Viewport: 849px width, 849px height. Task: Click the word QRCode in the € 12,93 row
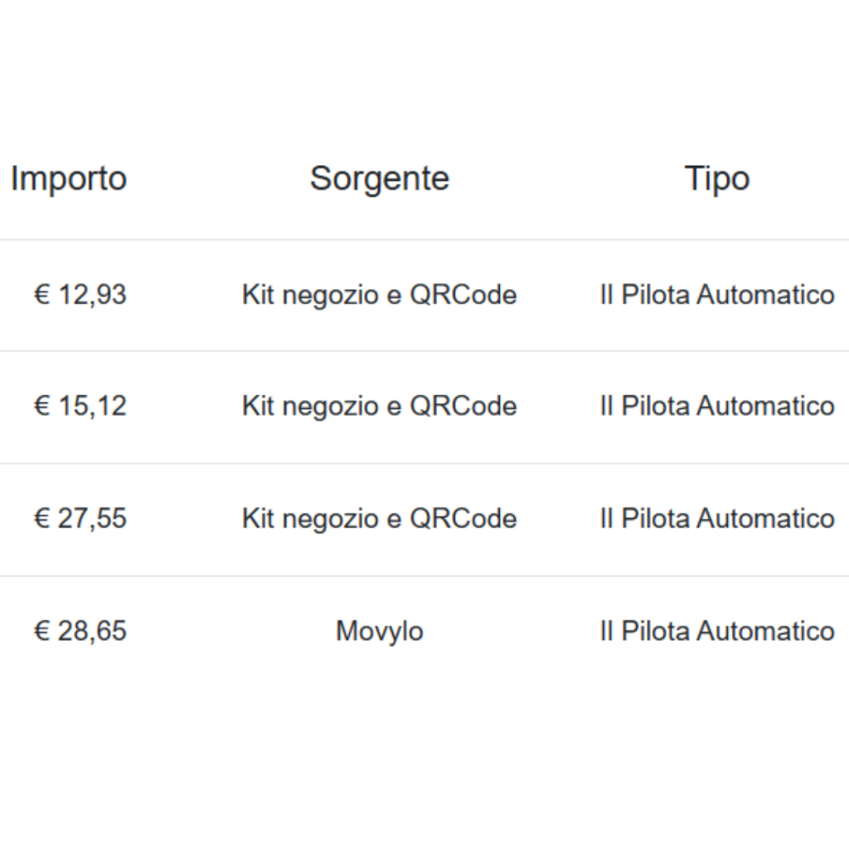pos(463,295)
